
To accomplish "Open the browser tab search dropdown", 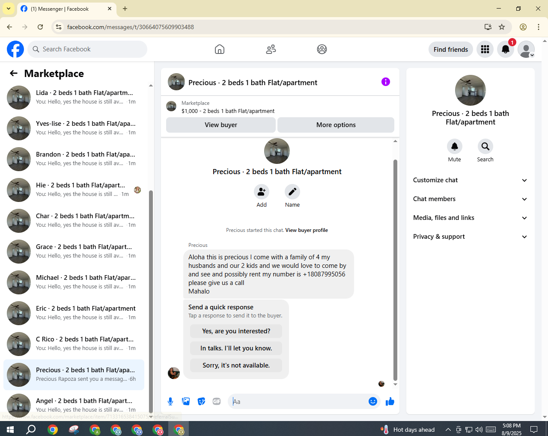I will click(x=9, y=9).
